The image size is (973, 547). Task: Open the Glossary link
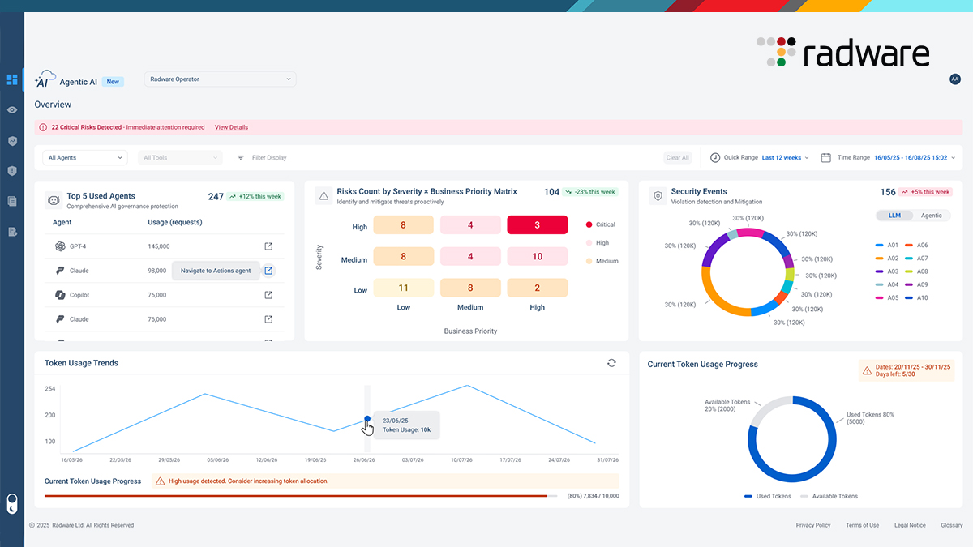[x=952, y=525]
